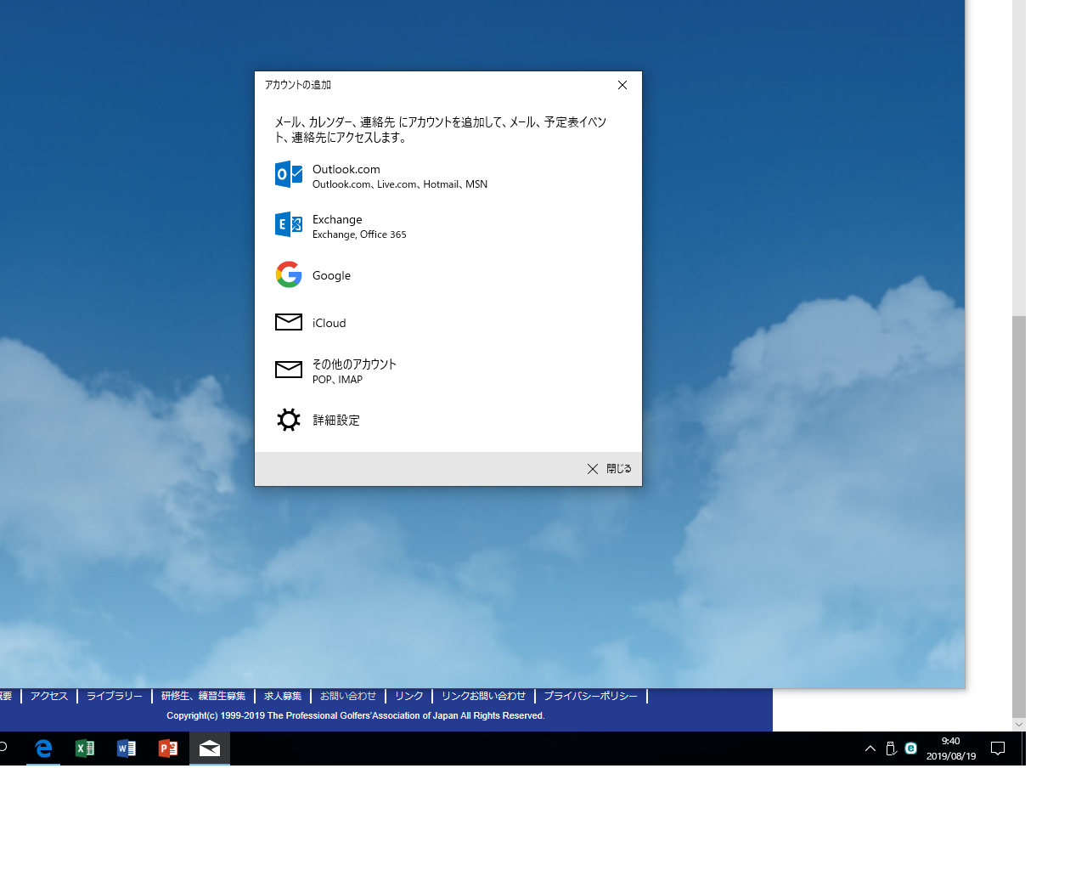Click the Outlook.com, Live.com, Hotmail, MSN subtitle
This screenshot has width=1087, height=870.
tap(400, 184)
